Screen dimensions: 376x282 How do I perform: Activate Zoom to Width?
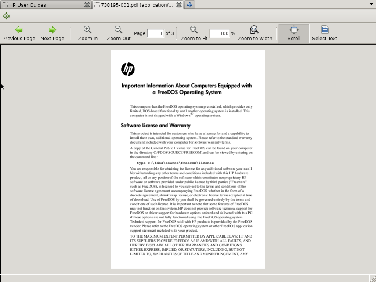coord(255,33)
